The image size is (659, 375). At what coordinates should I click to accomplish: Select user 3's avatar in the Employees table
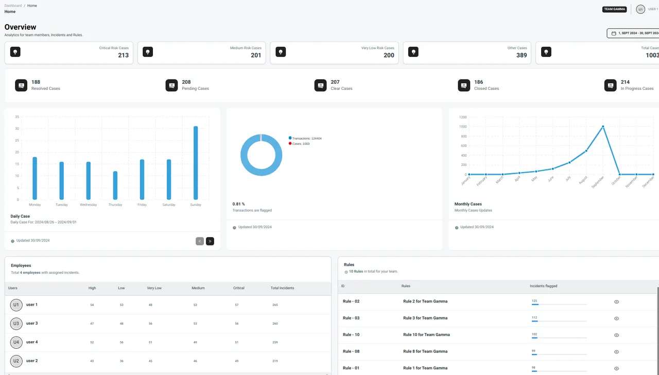[16, 323]
